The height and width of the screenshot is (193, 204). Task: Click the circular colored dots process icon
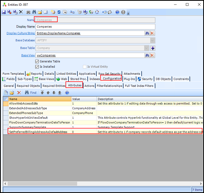point(97,12)
